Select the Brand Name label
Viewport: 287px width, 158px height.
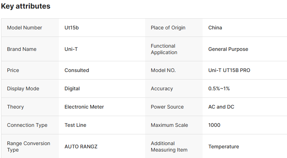(x=22, y=49)
